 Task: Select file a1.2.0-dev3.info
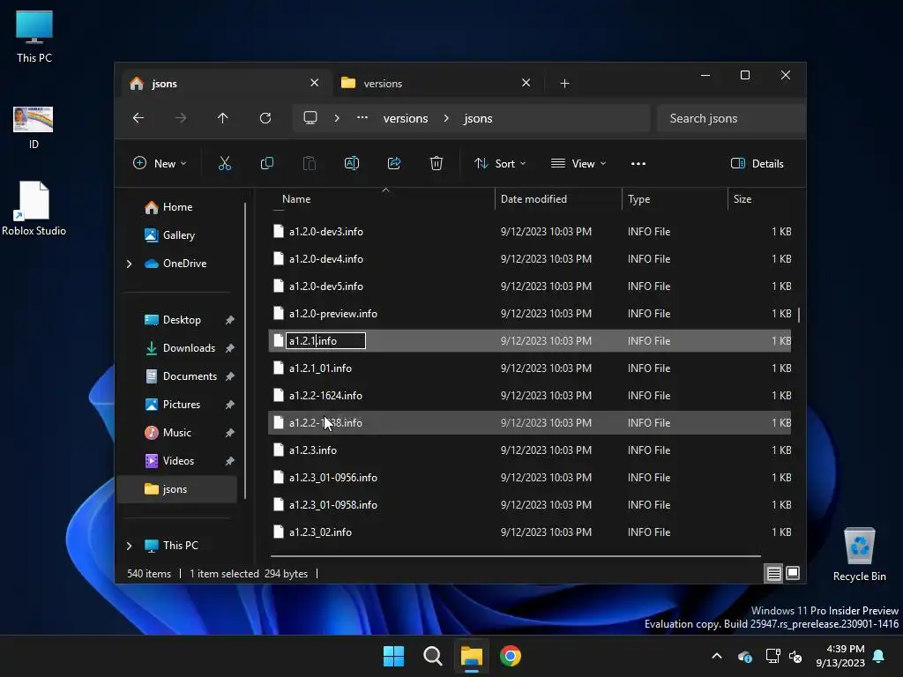pyautogui.click(x=530, y=232)
